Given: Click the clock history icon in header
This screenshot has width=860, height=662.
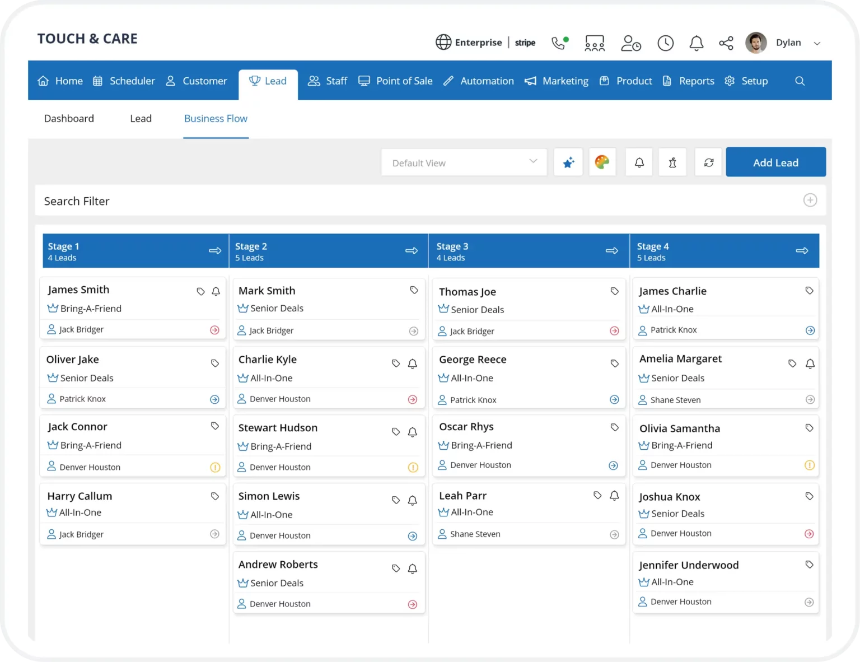Looking at the screenshot, I should coord(665,43).
